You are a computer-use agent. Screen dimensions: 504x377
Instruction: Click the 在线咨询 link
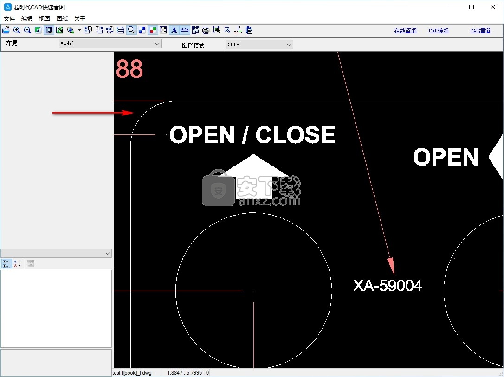point(405,31)
